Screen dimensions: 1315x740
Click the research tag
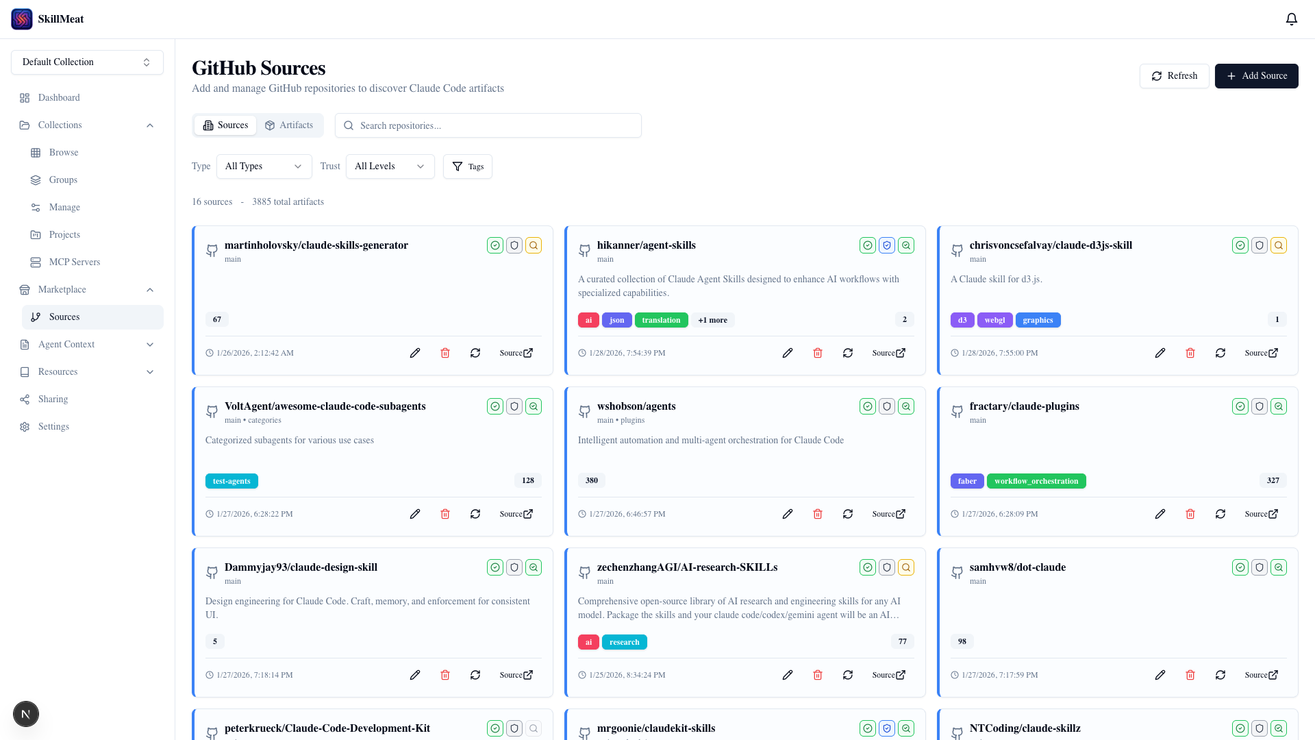[x=624, y=642]
